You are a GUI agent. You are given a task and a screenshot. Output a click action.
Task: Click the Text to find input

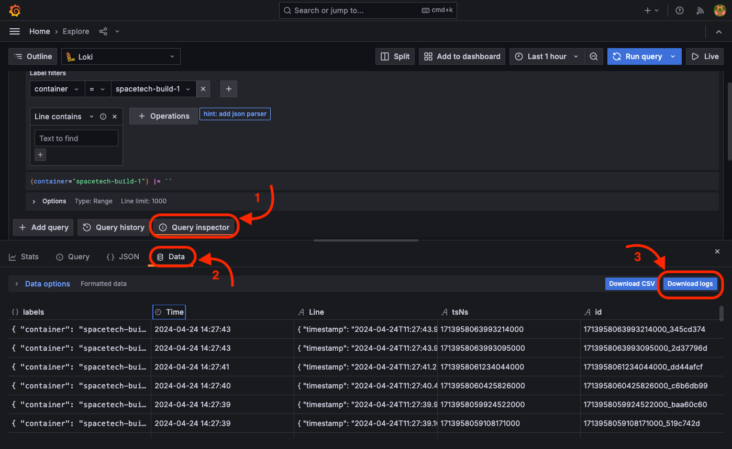click(x=76, y=139)
